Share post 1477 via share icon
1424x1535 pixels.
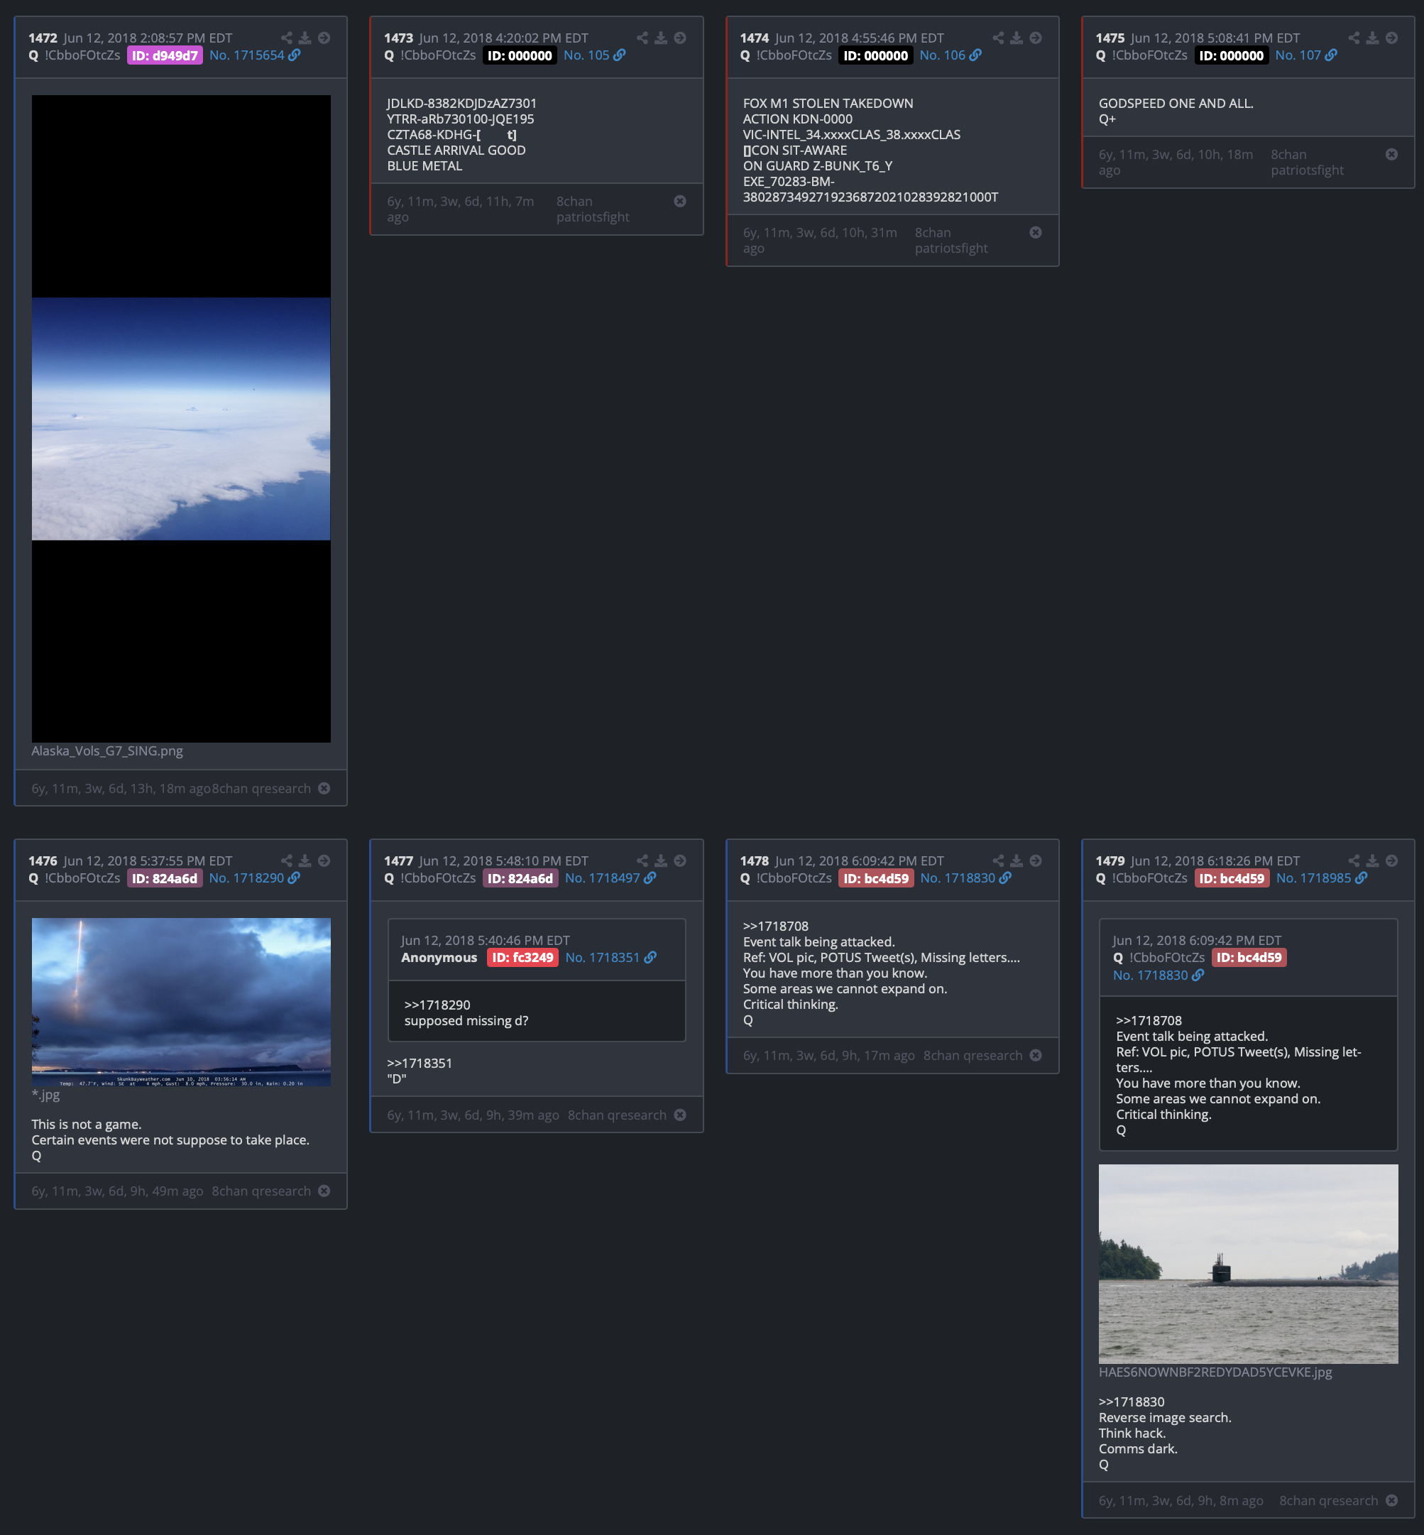pyautogui.click(x=642, y=861)
